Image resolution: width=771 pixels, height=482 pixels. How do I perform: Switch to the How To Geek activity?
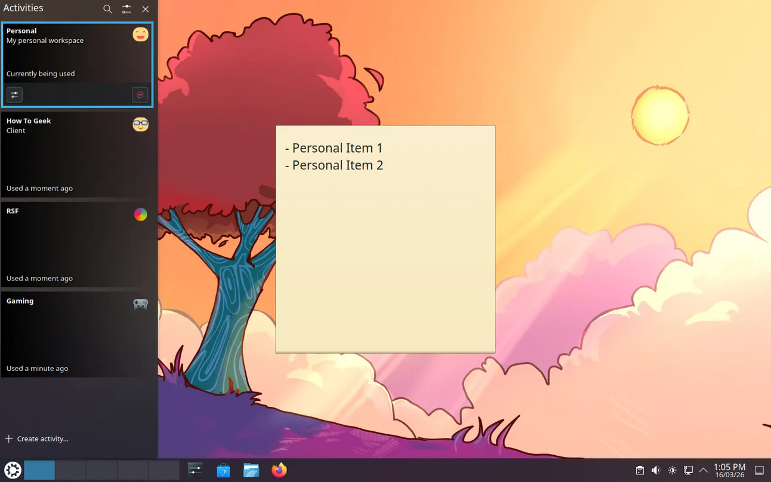tap(78, 155)
